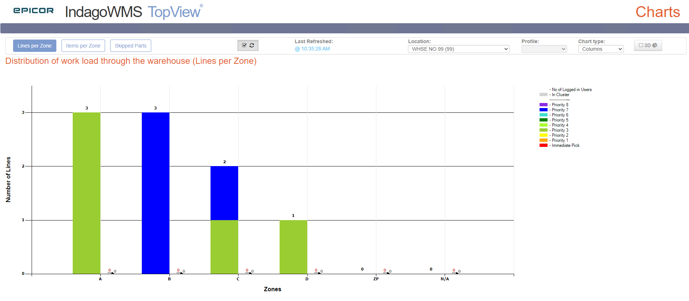
Task: Open the Lines per Zone tab
Action: [35, 46]
